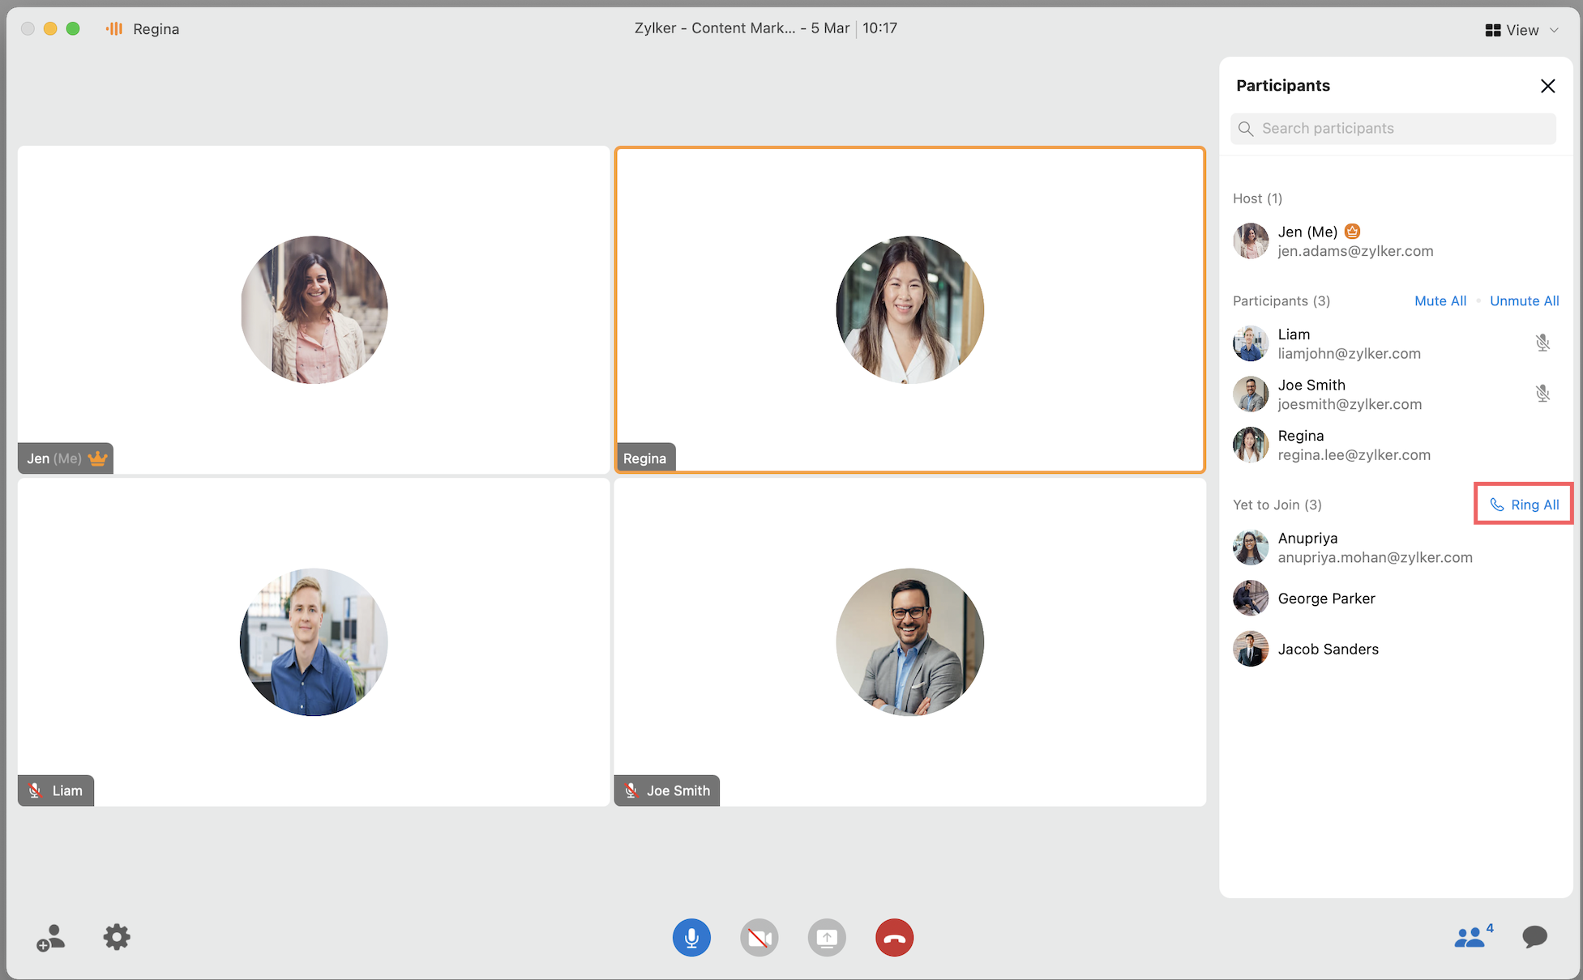Mute microphone with blue mic button
The height and width of the screenshot is (980, 1583).
(x=691, y=938)
